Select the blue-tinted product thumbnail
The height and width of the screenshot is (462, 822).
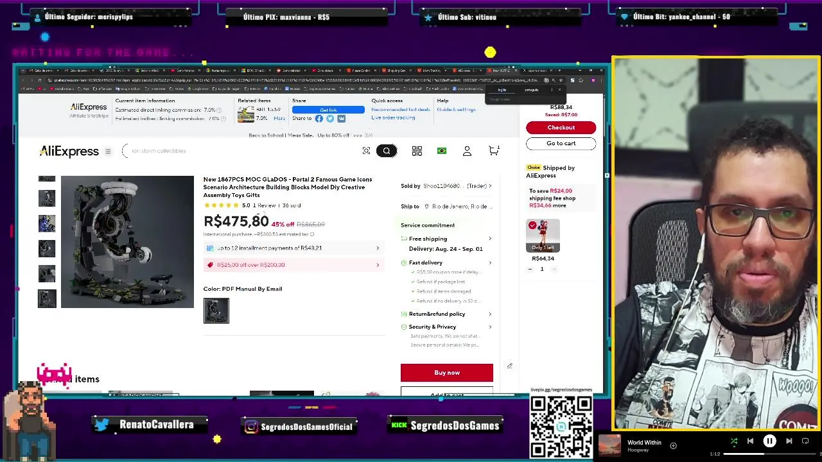click(47, 223)
